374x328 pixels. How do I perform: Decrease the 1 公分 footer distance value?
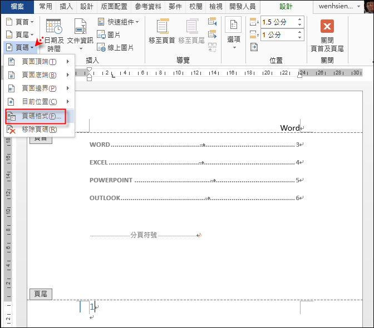(x=300, y=38)
